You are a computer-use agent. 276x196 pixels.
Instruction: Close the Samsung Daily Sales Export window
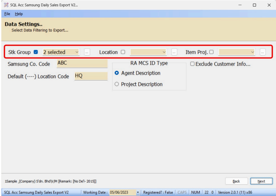tap(269, 5)
